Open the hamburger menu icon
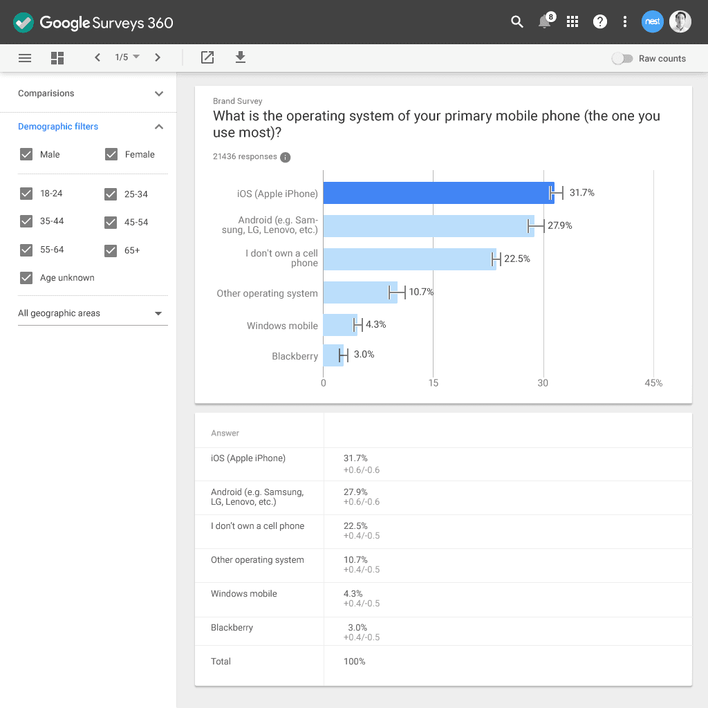Screen dimensions: 708x708 [25, 58]
